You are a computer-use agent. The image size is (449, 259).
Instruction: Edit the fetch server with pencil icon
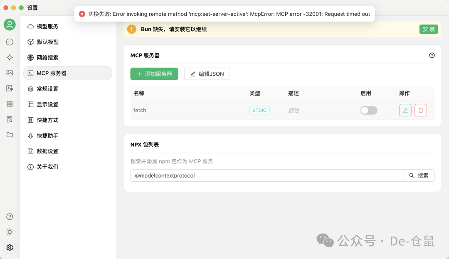[405, 110]
